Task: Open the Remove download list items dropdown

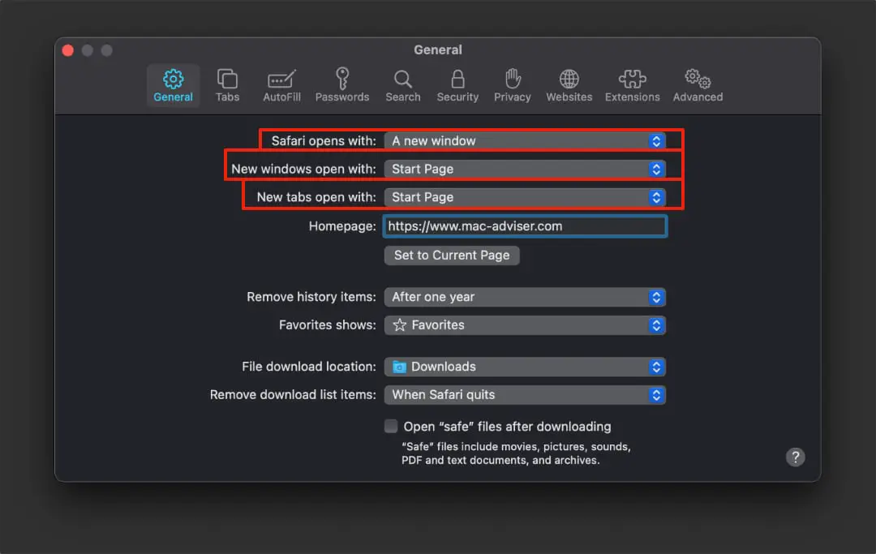Action: pyautogui.click(x=525, y=395)
